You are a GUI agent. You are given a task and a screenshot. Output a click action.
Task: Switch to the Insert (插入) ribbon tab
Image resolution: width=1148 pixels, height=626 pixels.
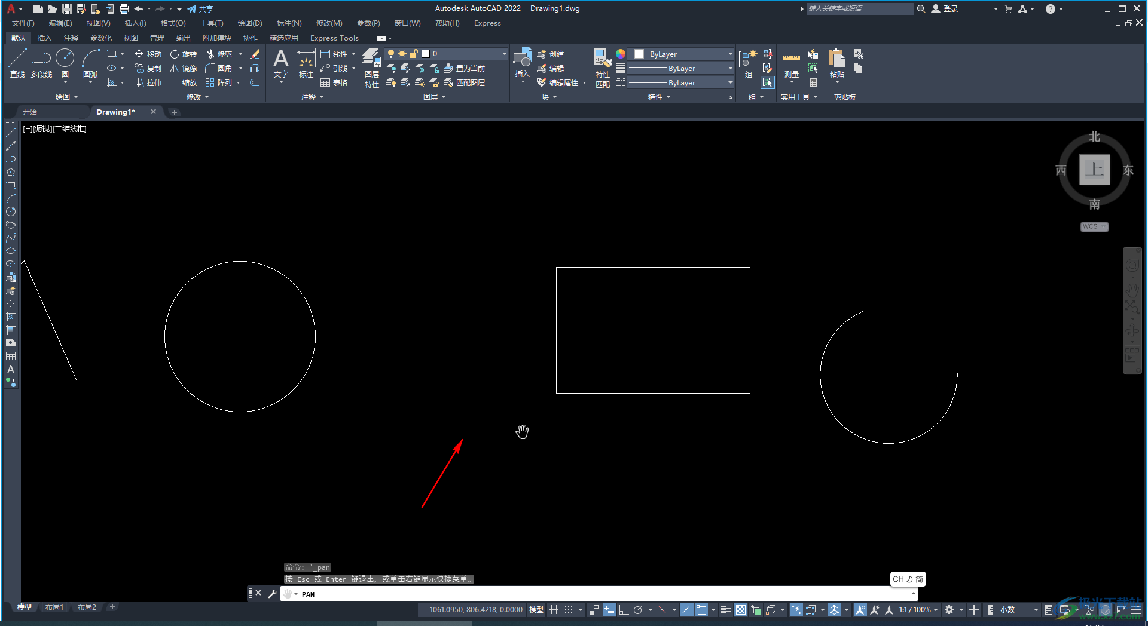pos(45,38)
